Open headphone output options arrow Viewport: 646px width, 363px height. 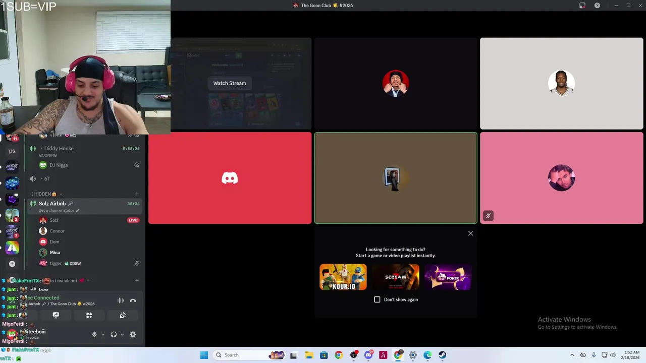[x=122, y=334]
